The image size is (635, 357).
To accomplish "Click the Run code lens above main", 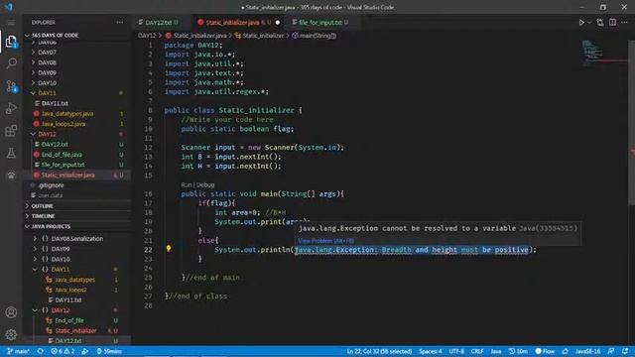I will click(x=186, y=184).
